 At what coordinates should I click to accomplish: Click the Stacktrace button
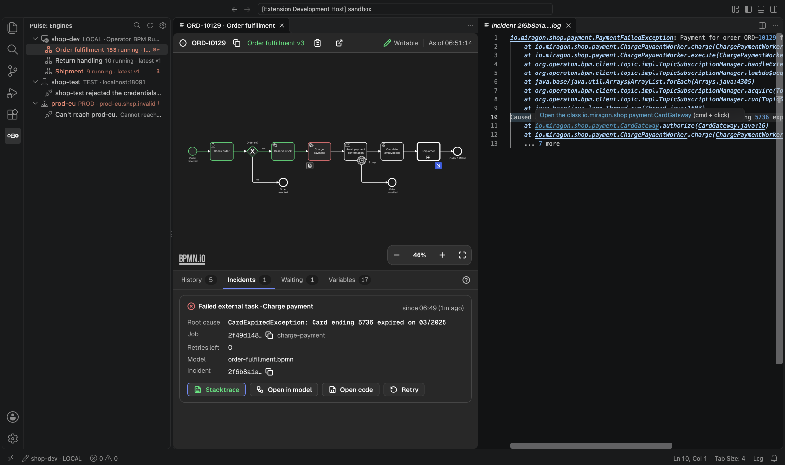[216, 390]
